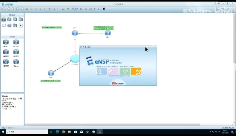Close the About eNSP dialog

(154, 47)
